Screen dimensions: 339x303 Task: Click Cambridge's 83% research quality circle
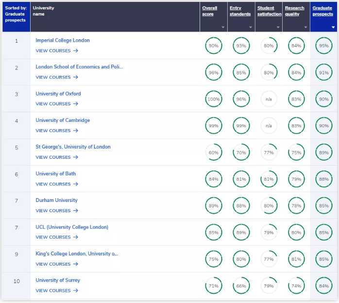coord(296,126)
